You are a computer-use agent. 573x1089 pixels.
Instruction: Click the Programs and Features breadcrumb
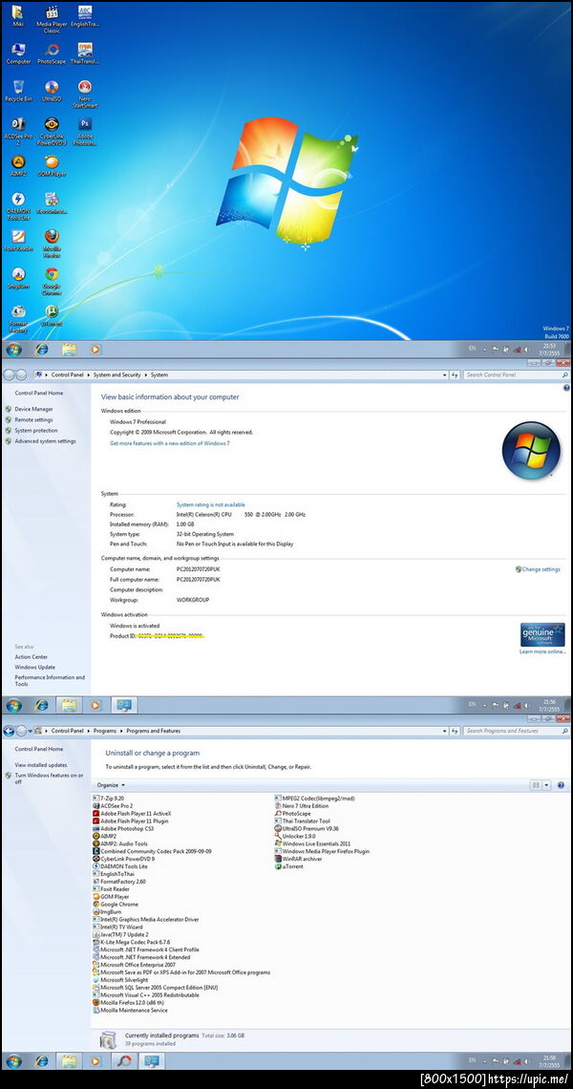click(x=153, y=731)
